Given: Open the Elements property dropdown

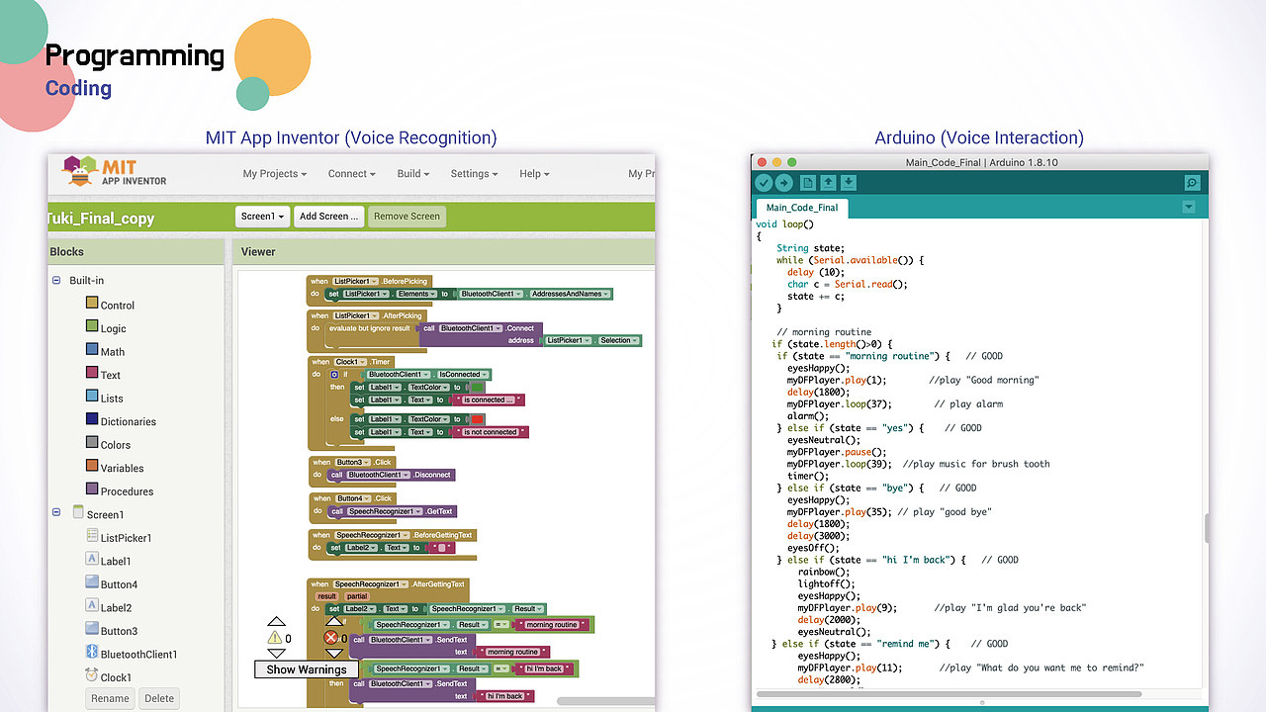Looking at the screenshot, I should (x=416, y=294).
